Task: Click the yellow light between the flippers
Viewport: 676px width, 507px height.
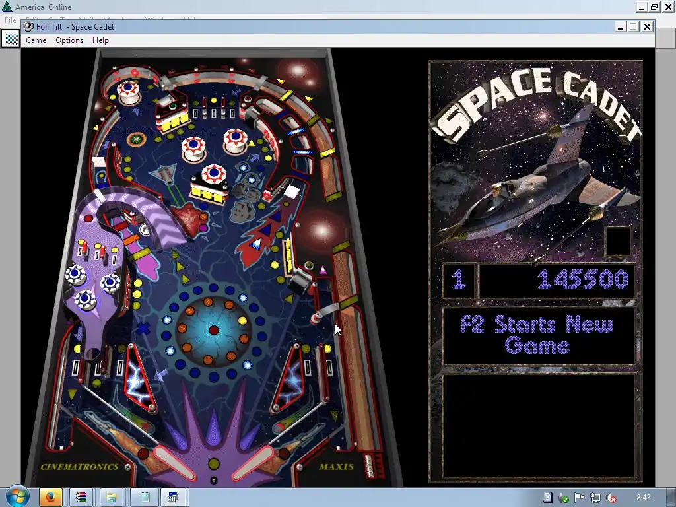Action: coord(214,464)
